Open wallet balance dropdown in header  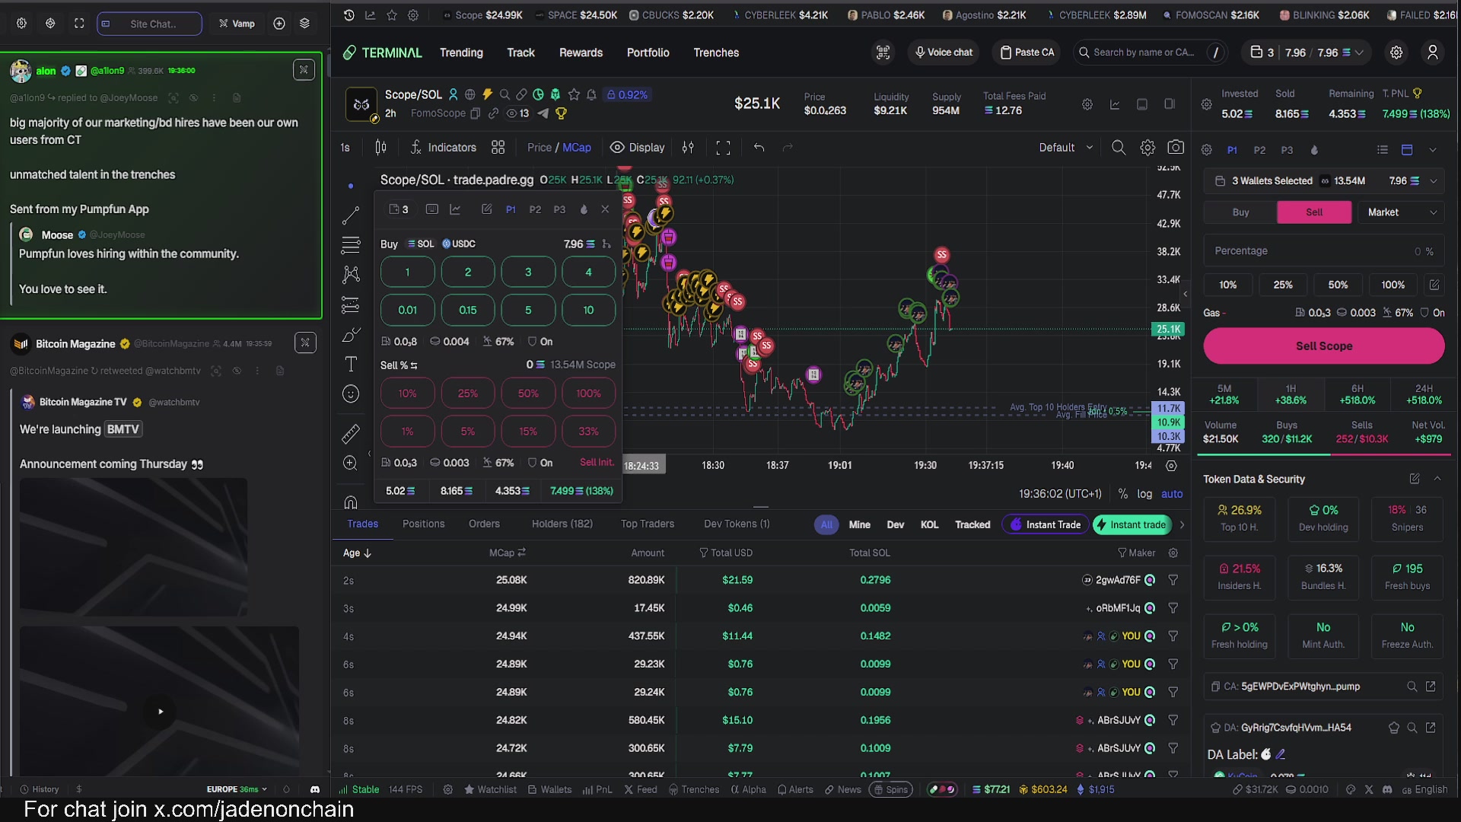(x=1307, y=53)
